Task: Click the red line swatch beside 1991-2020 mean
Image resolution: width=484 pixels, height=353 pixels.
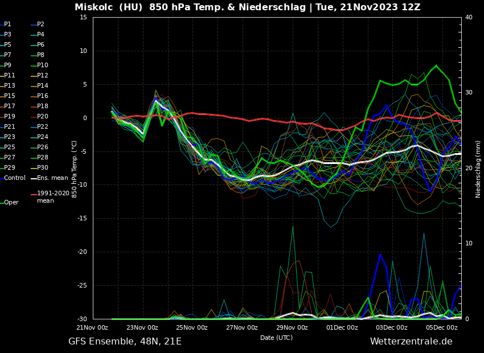Action: click(34, 195)
